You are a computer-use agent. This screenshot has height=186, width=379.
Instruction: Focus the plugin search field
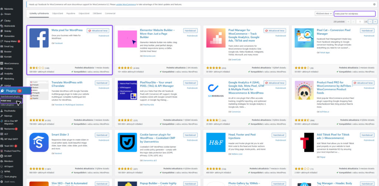(355, 14)
